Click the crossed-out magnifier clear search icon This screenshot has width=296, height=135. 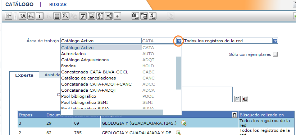(65, 16)
